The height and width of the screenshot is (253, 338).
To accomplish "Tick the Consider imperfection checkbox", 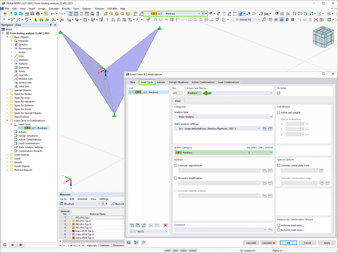I will (176, 166).
